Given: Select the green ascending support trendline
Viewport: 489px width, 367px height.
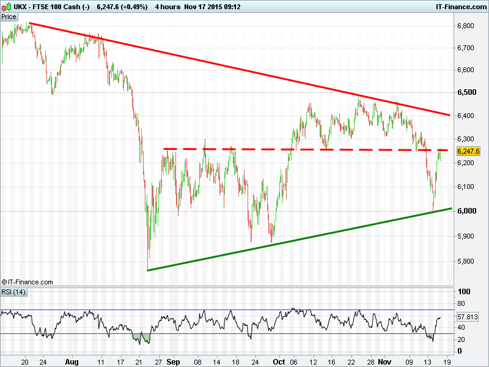Looking at the screenshot, I should coord(300,239).
